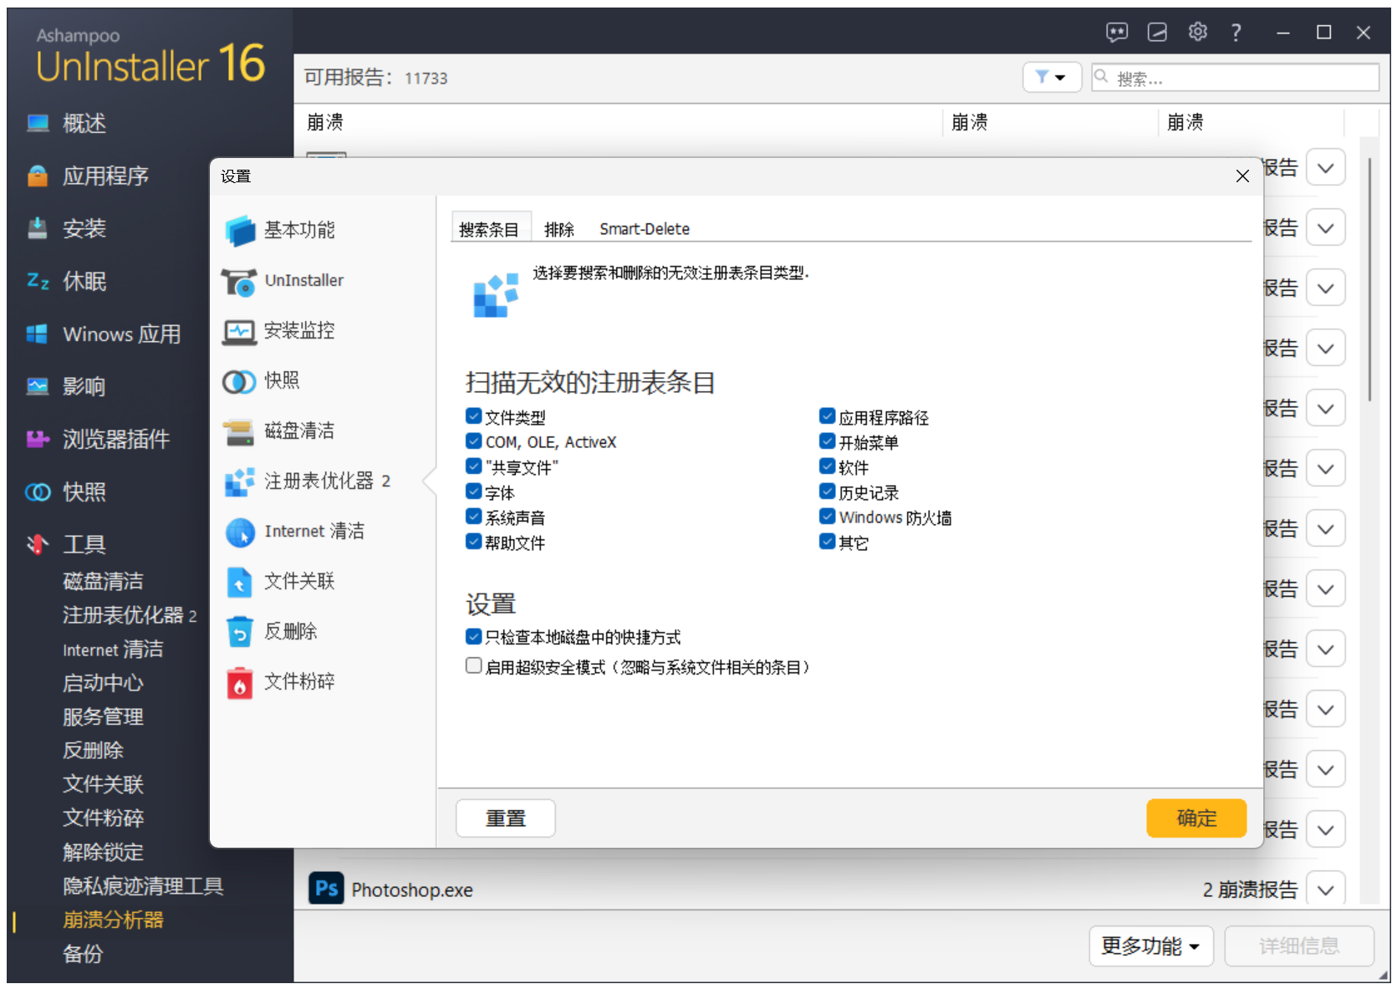1397x989 pixels.
Task: Switch to the Smart-Delete tab
Action: (x=645, y=229)
